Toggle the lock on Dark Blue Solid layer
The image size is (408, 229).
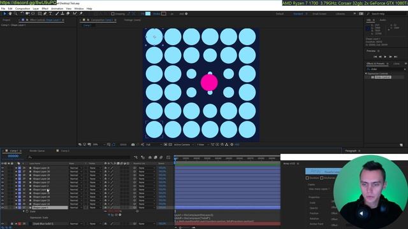(12, 223)
